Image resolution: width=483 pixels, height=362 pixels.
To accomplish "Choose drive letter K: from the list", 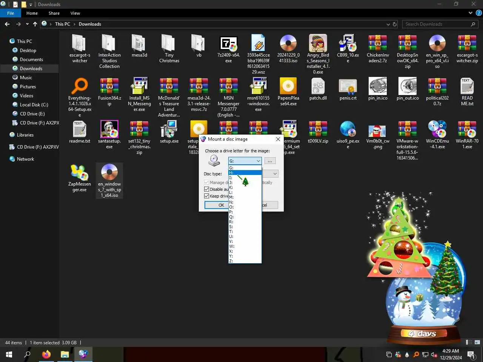I will pos(245,187).
